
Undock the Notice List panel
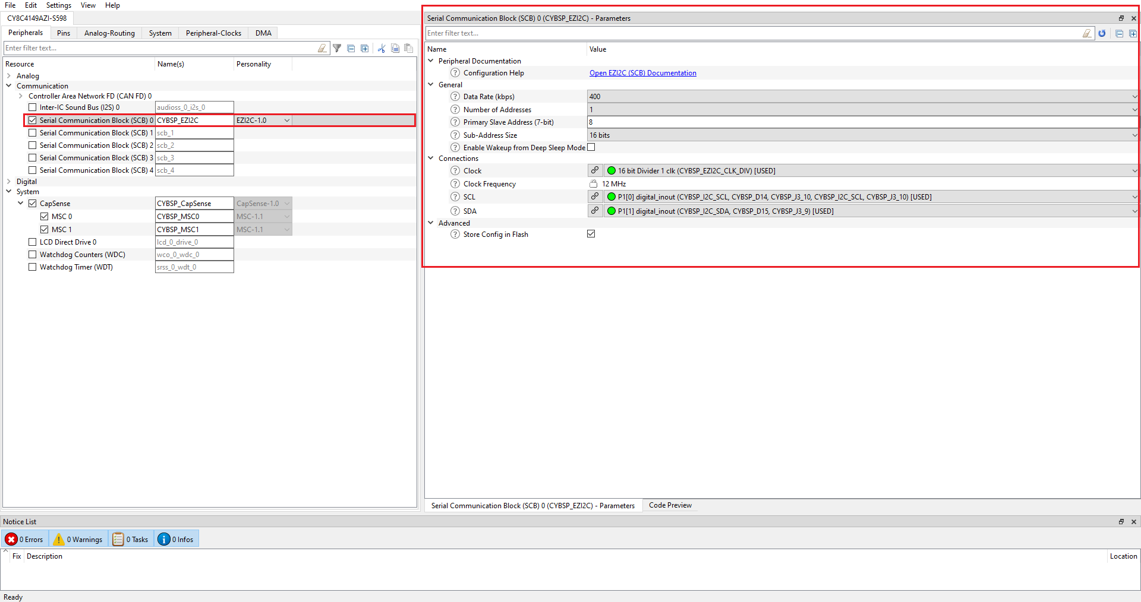point(1121,522)
